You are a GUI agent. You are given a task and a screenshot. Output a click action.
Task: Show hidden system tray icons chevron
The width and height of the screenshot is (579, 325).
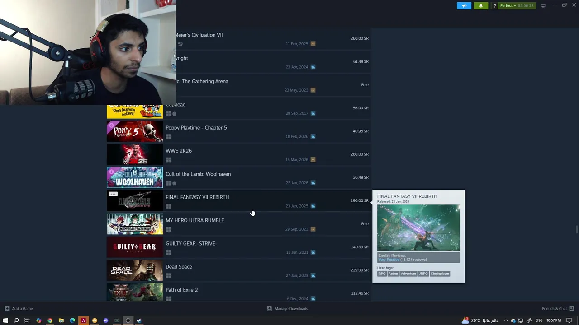(506, 320)
